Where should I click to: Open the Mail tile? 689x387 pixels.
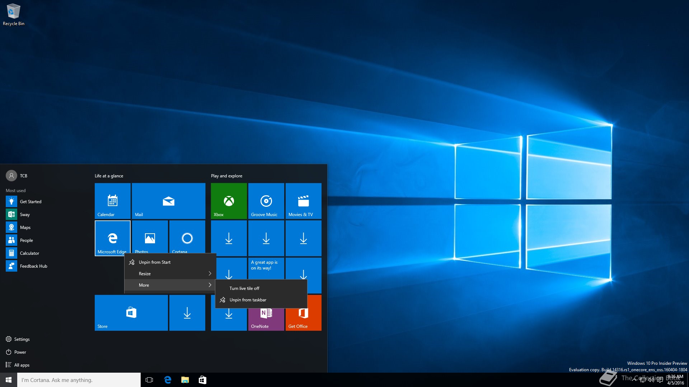[169, 201]
